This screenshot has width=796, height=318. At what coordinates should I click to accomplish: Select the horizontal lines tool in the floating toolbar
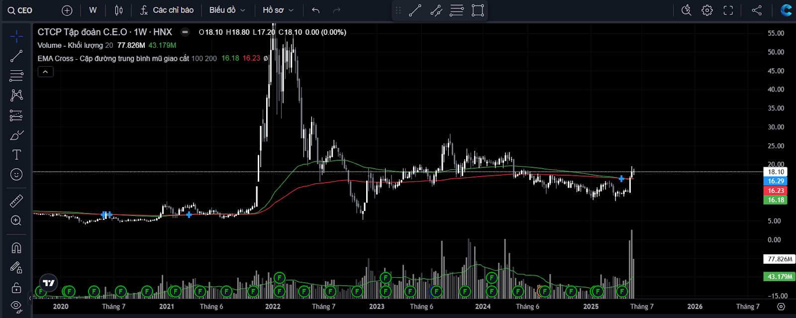457,10
